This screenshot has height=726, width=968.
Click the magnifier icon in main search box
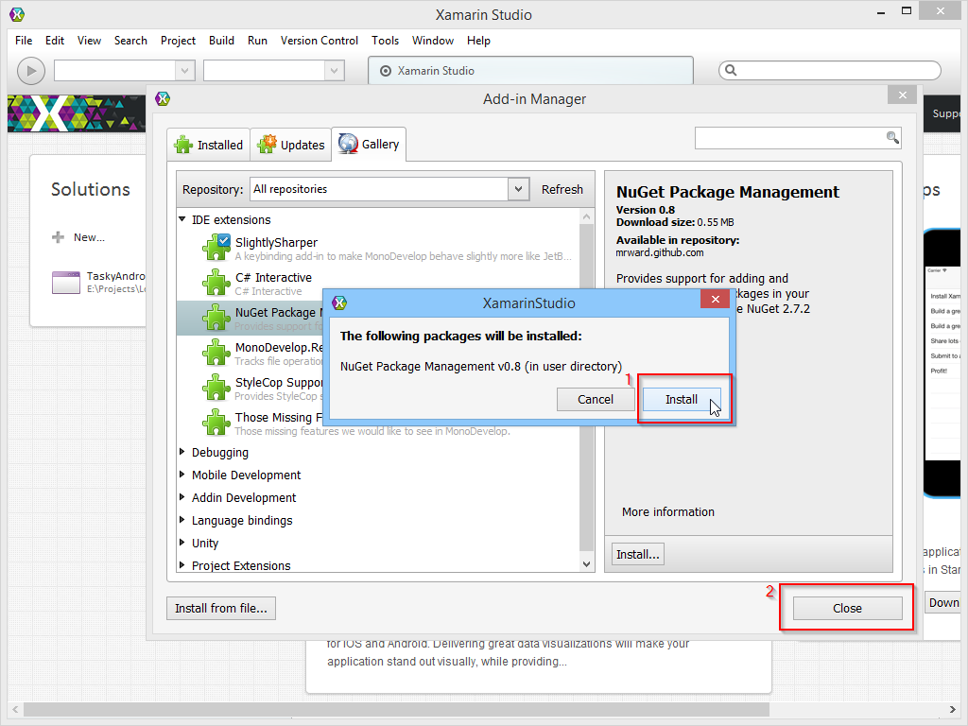[x=731, y=70]
